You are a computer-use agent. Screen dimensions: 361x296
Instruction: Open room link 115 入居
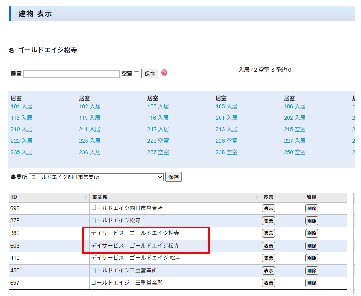point(90,118)
